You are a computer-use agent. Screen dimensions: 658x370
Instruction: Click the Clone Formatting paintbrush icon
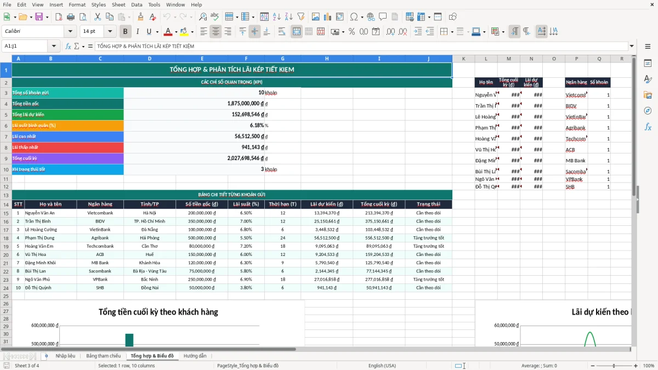141,17
